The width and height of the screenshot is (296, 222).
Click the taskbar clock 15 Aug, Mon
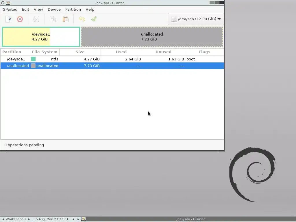tap(51, 219)
